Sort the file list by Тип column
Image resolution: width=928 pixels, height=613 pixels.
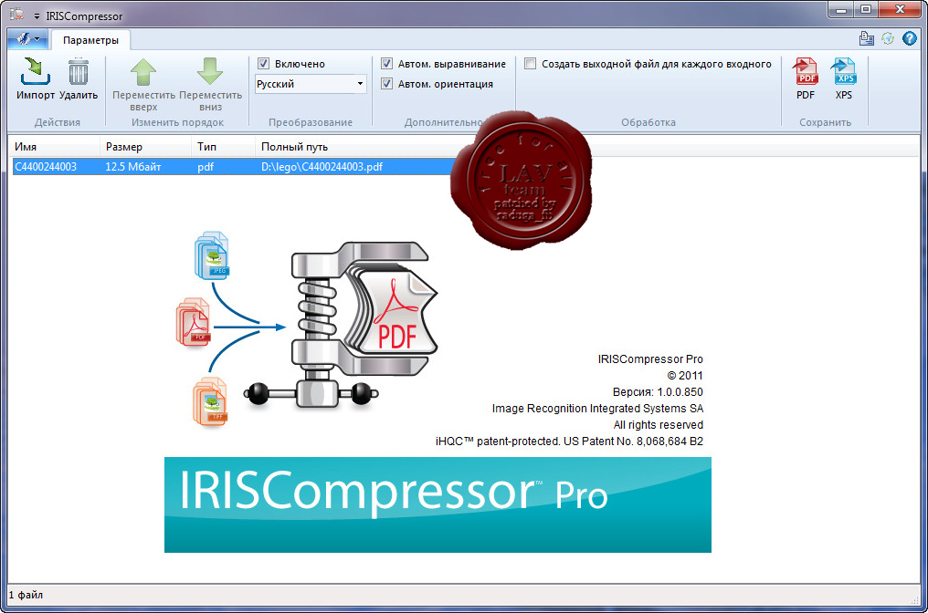(225, 147)
